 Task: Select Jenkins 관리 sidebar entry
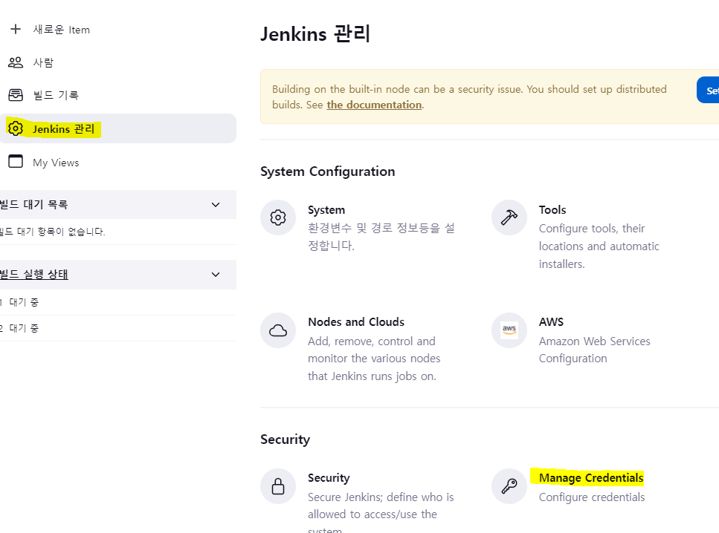pos(118,128)
